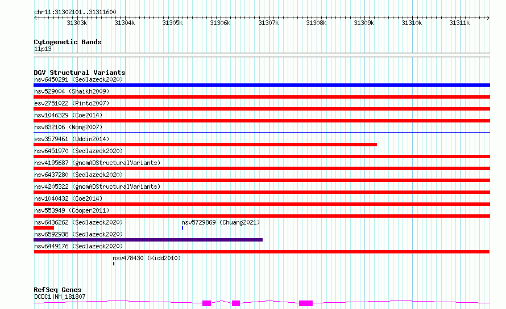Click the 31310k ruler tick label

(x=412, y=23)
